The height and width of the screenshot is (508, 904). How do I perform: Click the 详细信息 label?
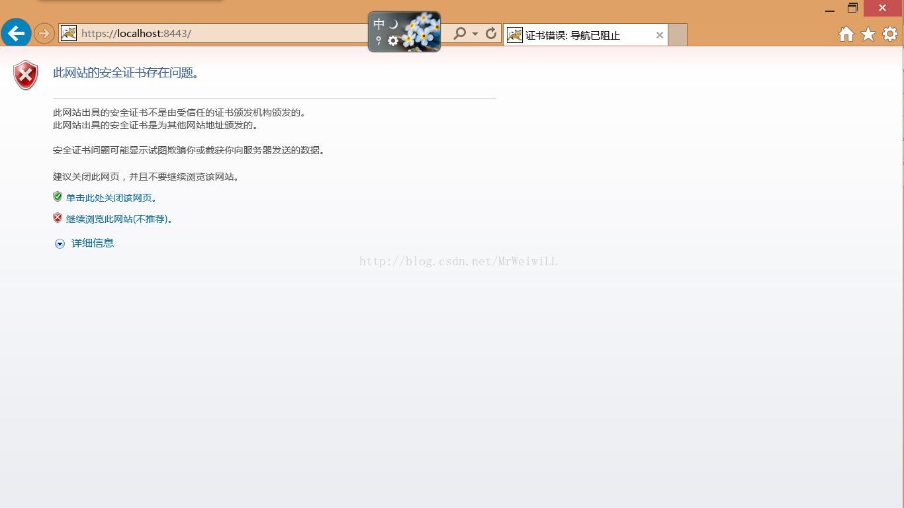tap(93, 243)
